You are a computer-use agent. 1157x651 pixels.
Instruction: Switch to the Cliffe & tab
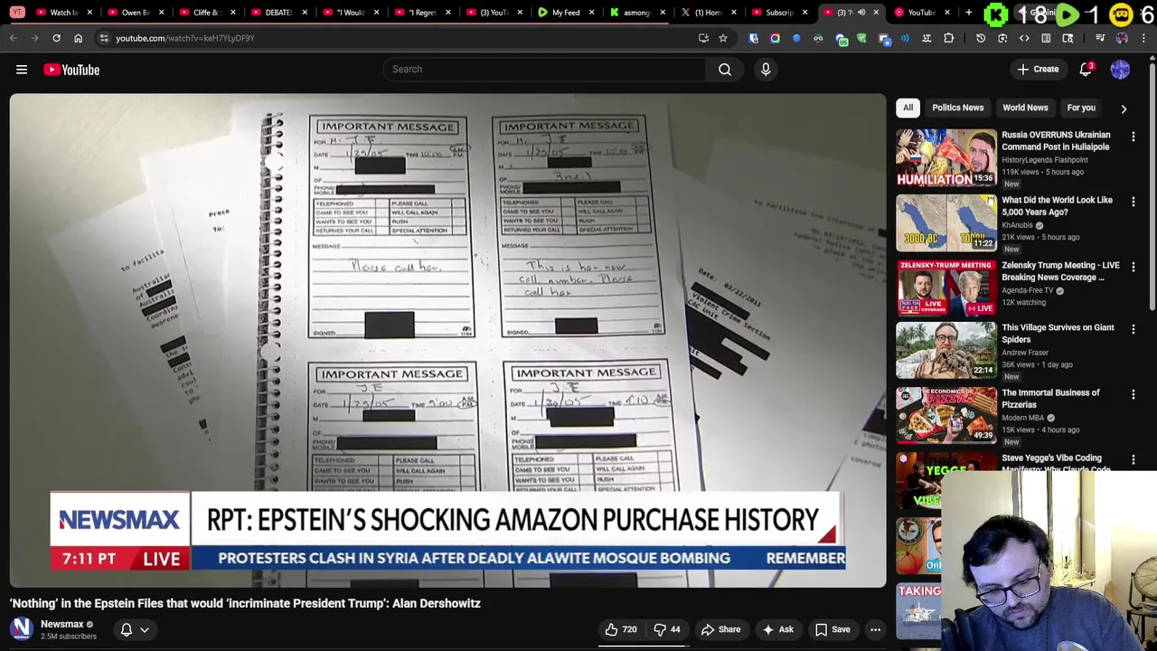[x=206, y=12]
